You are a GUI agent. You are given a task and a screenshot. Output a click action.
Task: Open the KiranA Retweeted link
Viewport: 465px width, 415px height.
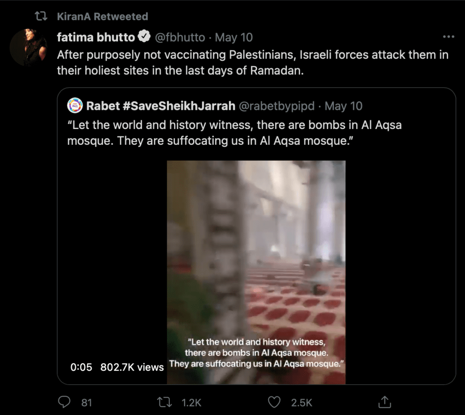tap(102, 16)
